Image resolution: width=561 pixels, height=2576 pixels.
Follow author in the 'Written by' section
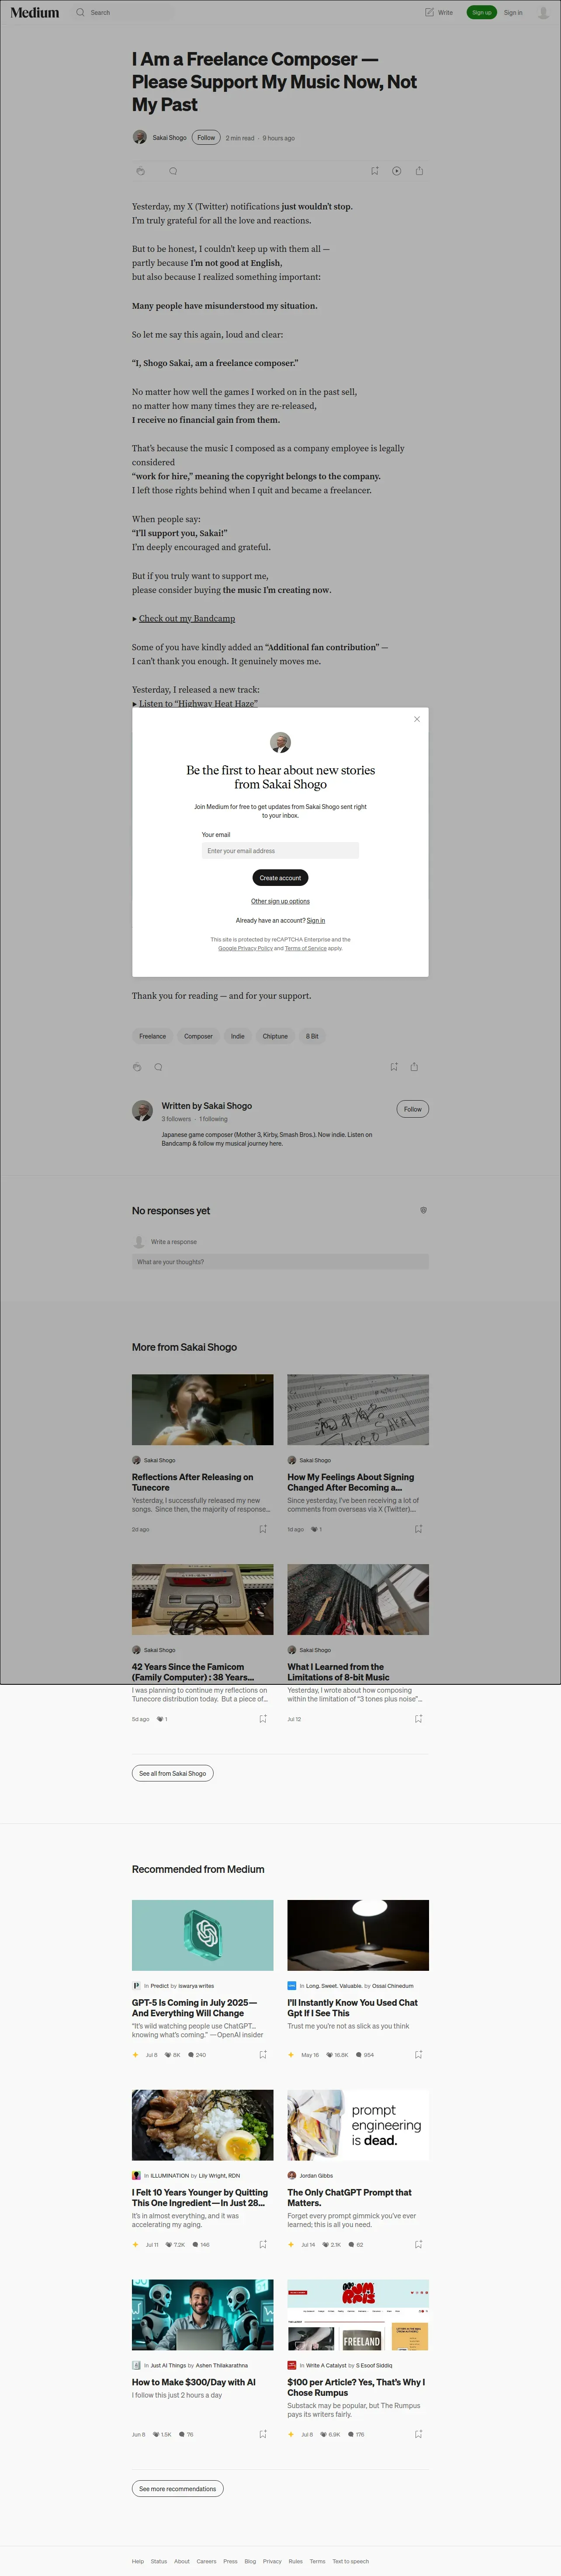coord(413,1109)
